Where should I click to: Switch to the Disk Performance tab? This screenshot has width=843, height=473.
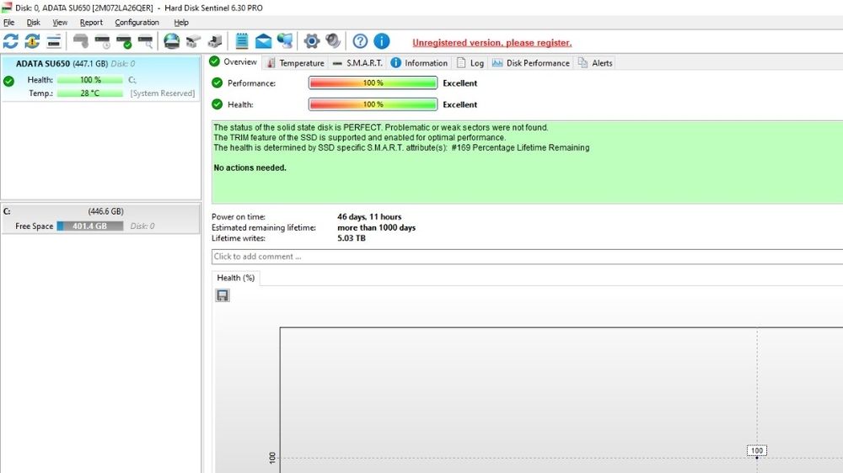click(x=530, y=63)
